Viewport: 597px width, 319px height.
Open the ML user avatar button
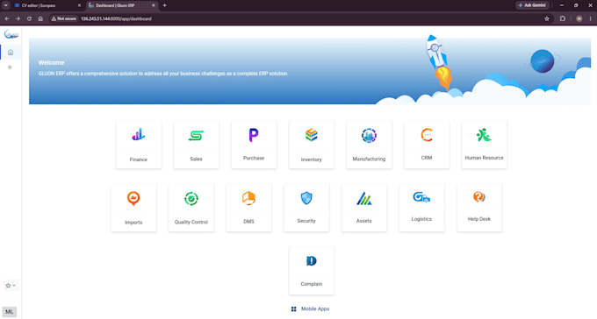9,312
